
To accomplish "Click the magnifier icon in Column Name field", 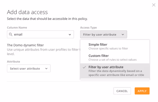I will [x=11, y=34].
